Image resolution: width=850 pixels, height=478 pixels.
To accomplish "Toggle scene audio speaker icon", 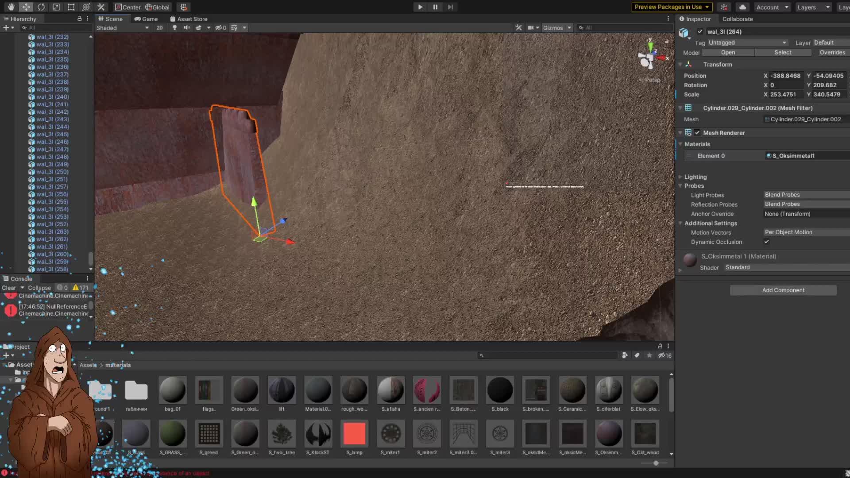I will [x=186, y=27].
